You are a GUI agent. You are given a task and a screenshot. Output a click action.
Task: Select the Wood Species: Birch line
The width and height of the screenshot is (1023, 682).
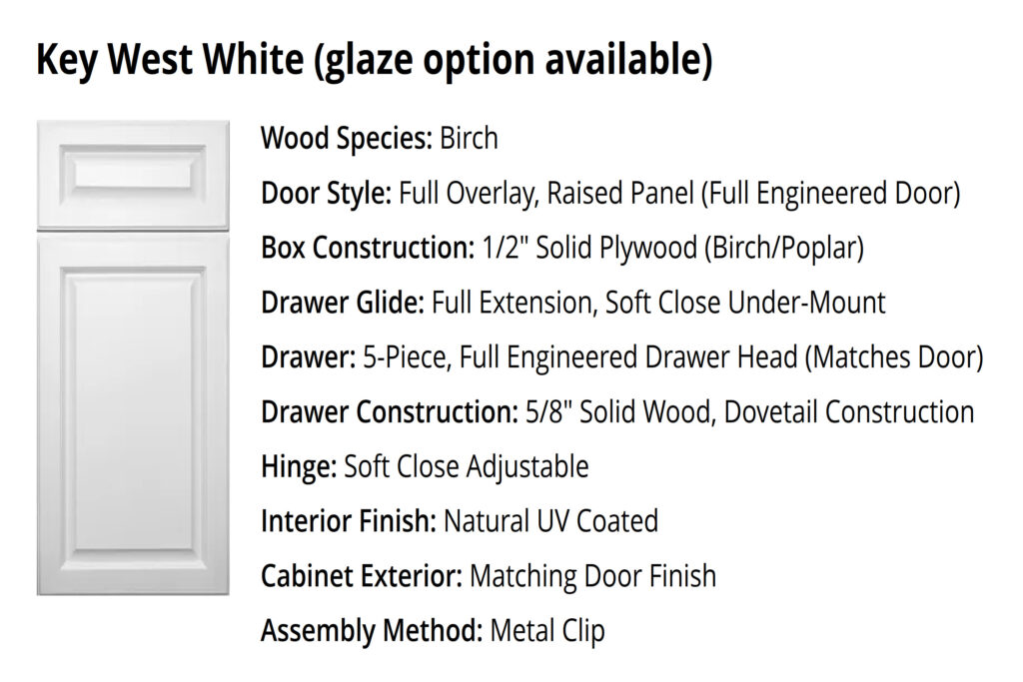click(x=379, y=138)
